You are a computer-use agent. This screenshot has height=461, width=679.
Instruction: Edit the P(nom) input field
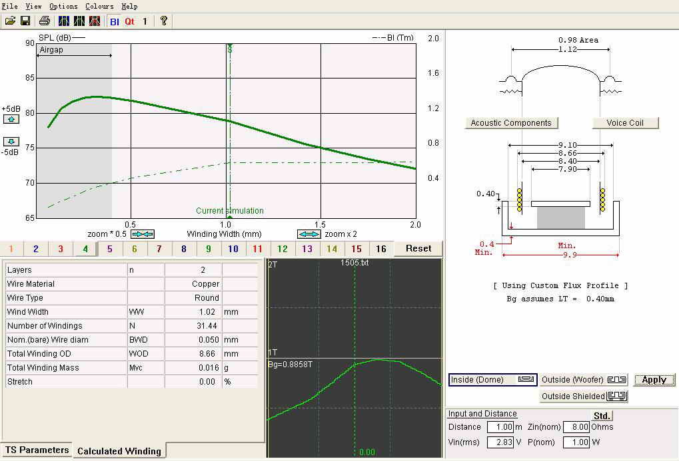[576, 442]
